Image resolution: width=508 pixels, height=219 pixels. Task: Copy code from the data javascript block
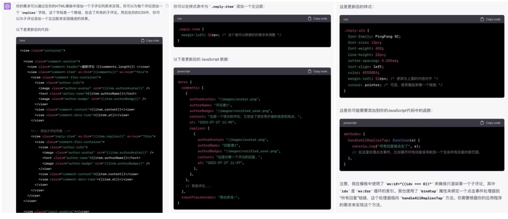(x=317, y=71)
